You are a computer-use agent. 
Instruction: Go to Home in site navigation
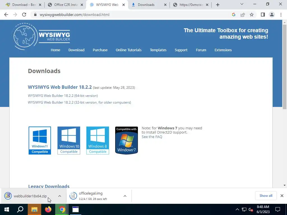[55, 50]
